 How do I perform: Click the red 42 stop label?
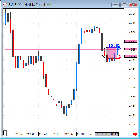pos(119,56)
